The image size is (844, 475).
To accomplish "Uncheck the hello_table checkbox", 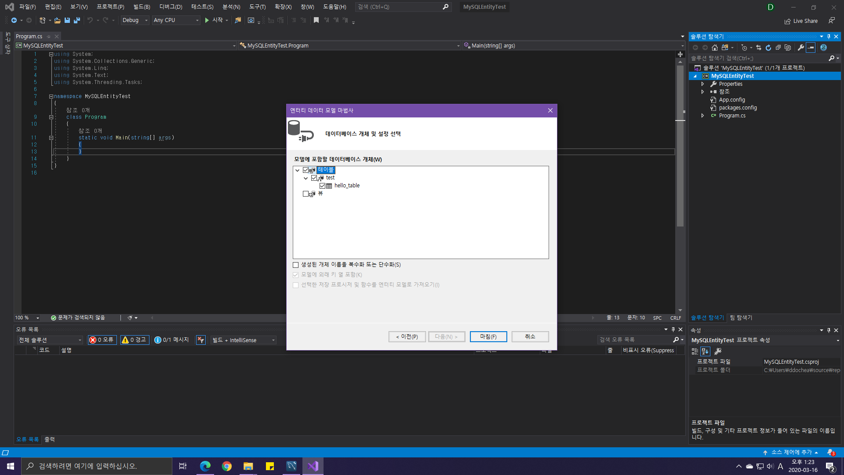I will click(322, 186).
